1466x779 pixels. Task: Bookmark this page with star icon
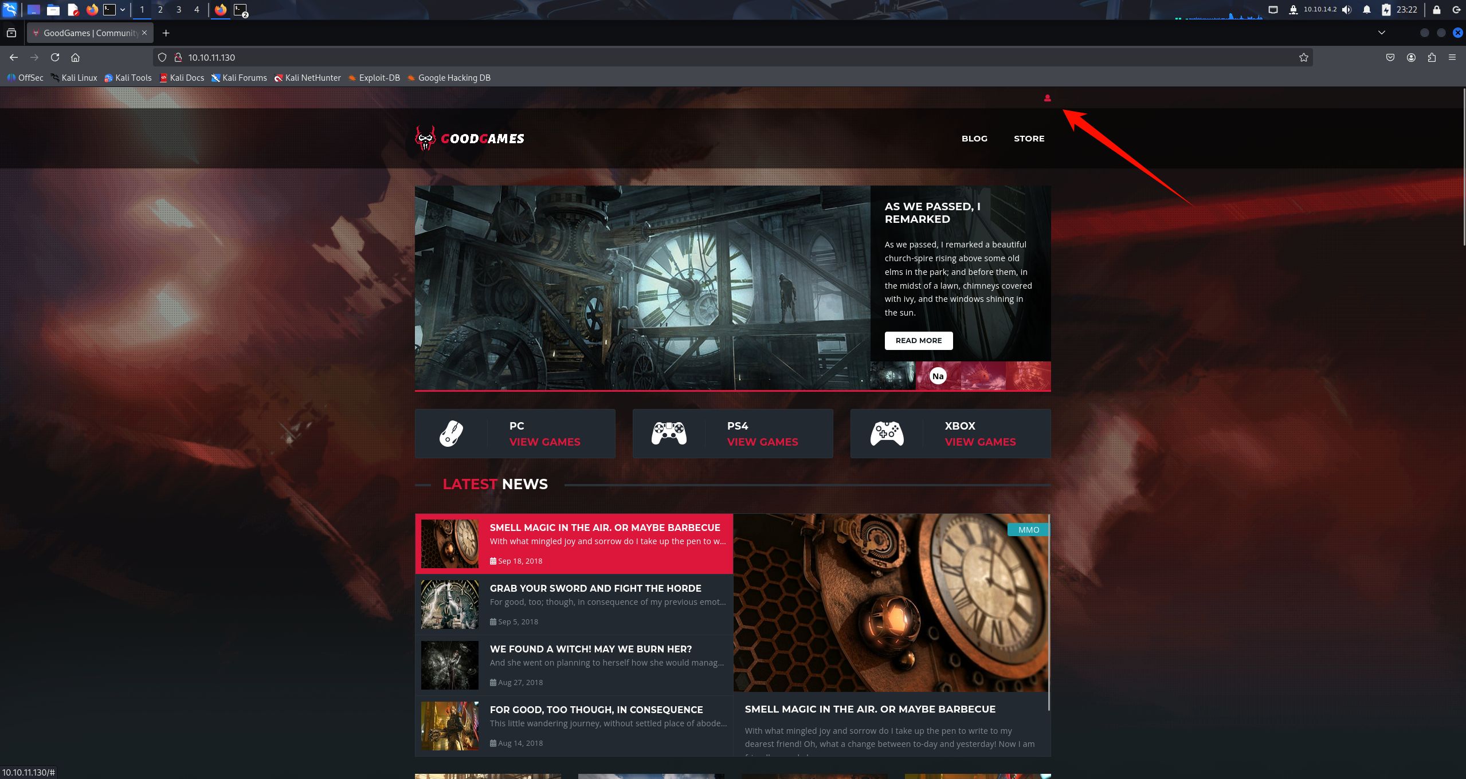pyautogui.click(x=1303, y=57)
